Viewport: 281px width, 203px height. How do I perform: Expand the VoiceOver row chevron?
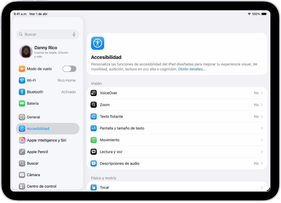tap(261, 93)
